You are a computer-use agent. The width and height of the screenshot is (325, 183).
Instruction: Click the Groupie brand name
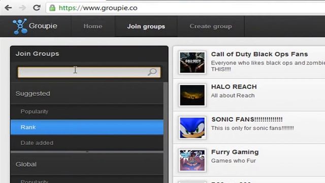pyautogui.click(x=43, y=26)
